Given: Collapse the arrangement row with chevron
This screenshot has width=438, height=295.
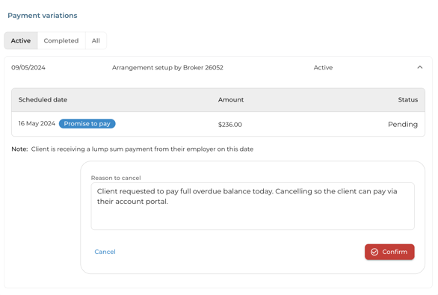Looking at the screenshot, I should tap(419, 67).
